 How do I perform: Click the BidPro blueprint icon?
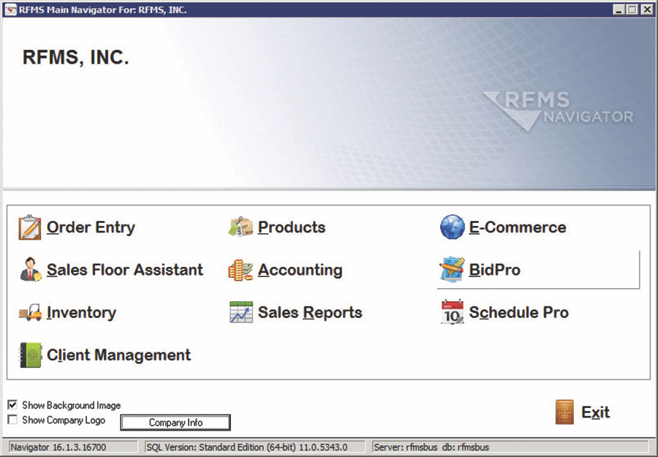point(452,270)
